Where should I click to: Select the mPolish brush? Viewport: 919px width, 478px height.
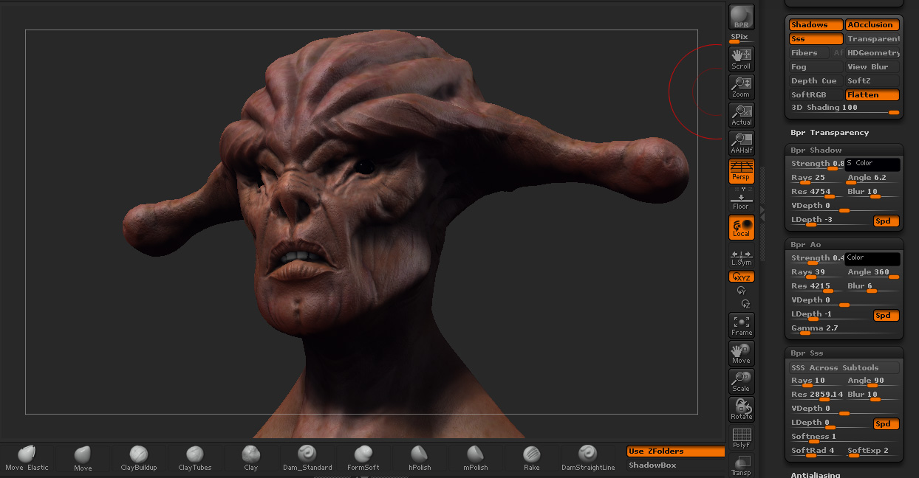tap(476, 458)
